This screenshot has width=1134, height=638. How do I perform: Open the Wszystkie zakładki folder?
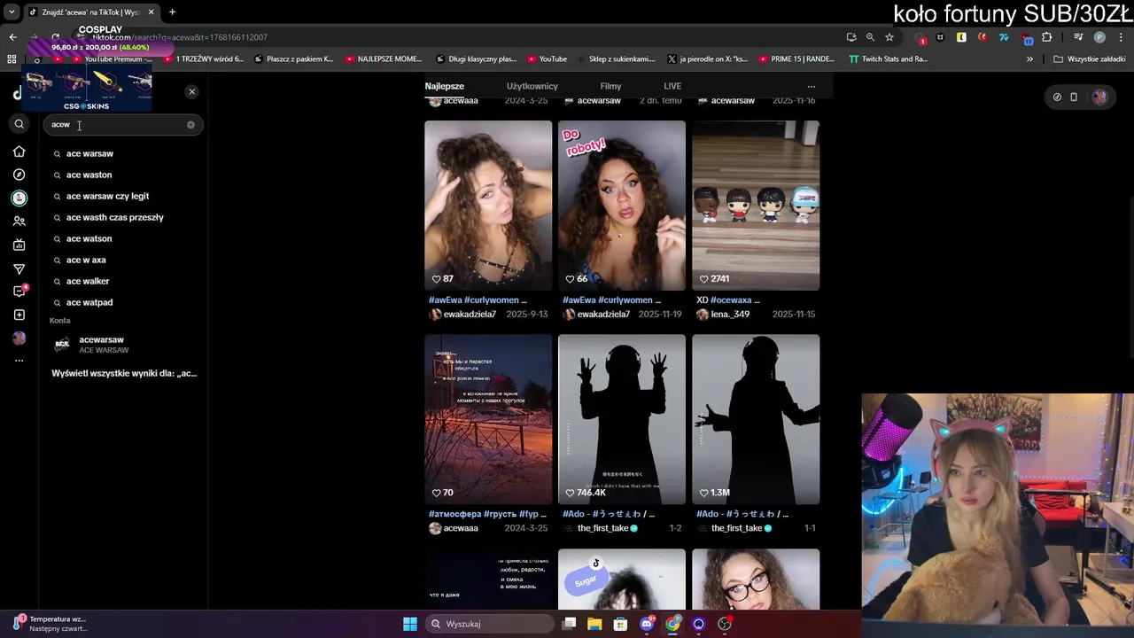point(1089,59)
